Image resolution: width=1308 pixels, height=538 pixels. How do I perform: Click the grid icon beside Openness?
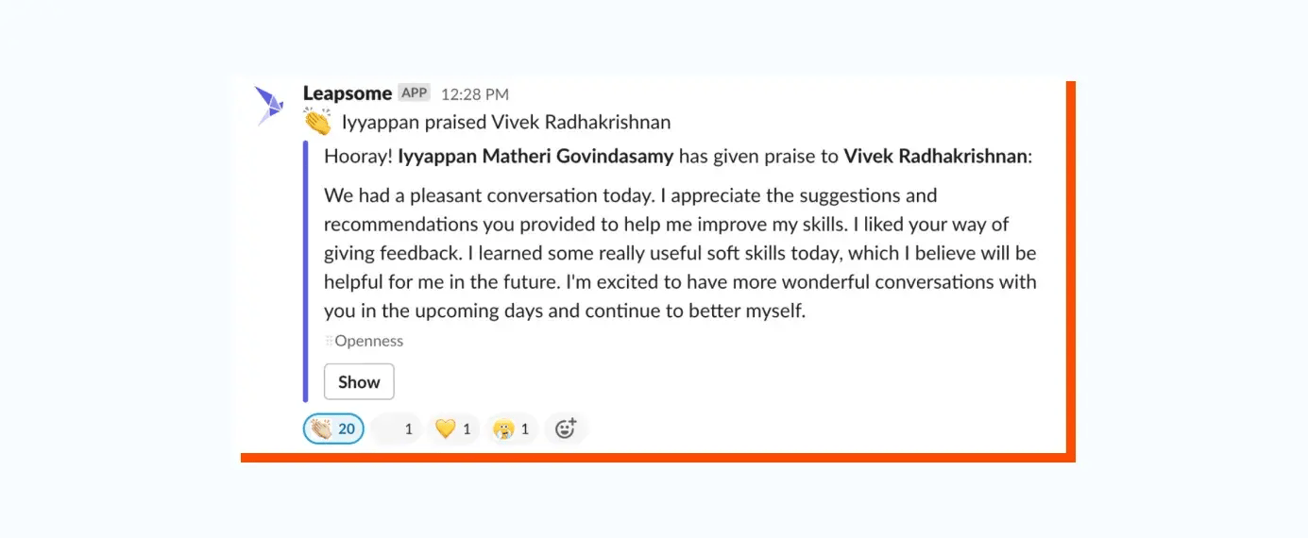click(329, 342)
